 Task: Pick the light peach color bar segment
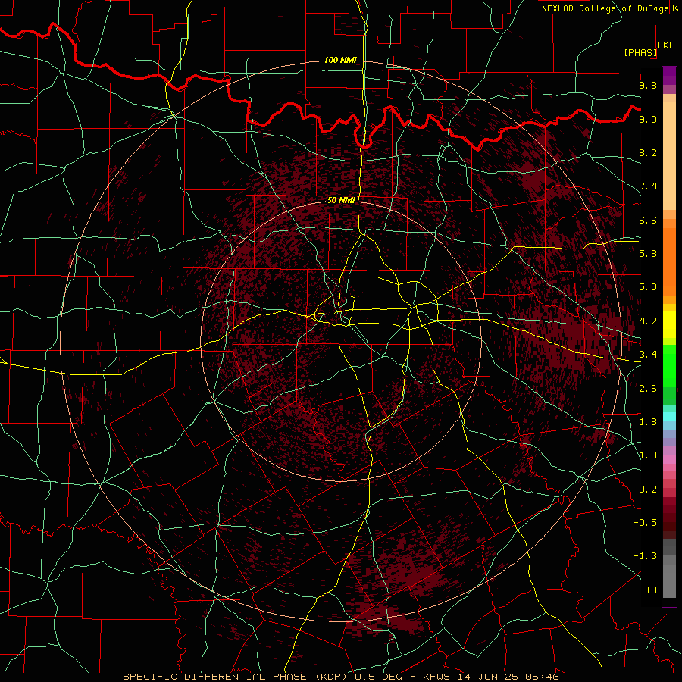669,155
